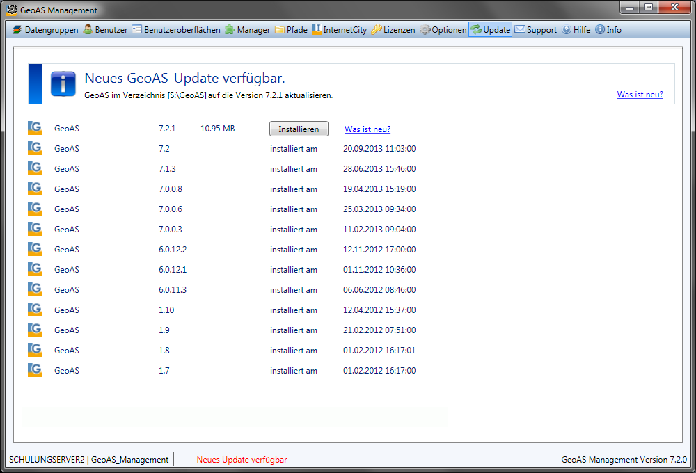Open 'Was ist neu?' link in banner
Viewport: 696px width, 473px height.
point(640,95)
